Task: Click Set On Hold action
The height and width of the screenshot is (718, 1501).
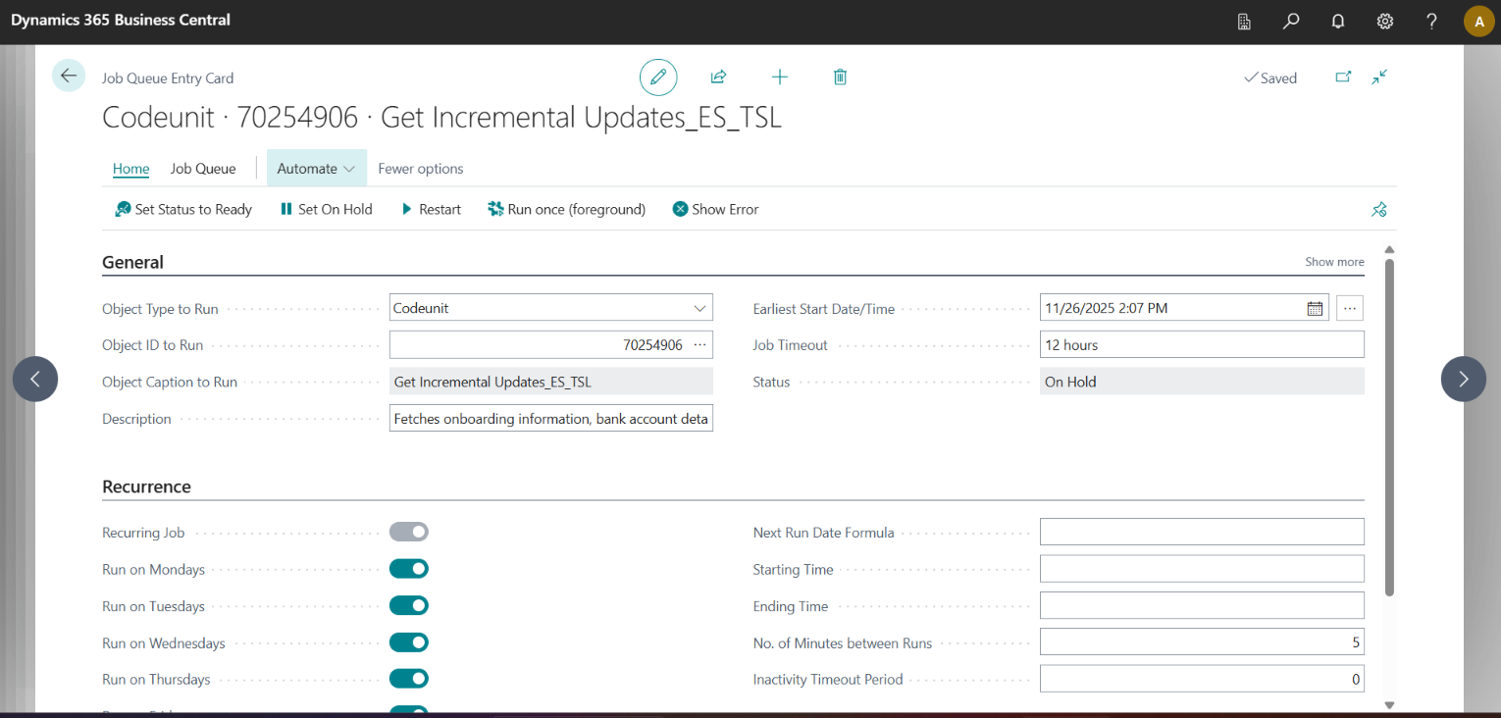Action: pos(326,209)
